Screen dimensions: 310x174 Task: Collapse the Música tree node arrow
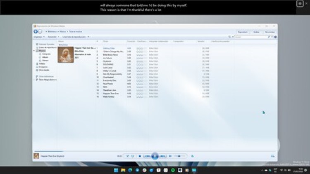(x=34, y=51)
